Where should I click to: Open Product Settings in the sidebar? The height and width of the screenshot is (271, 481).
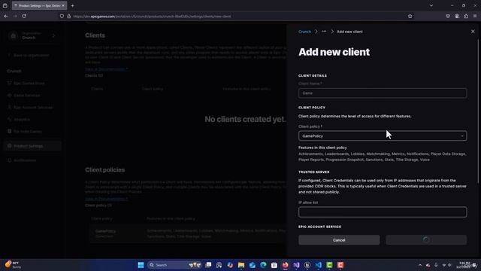(32, 146)
